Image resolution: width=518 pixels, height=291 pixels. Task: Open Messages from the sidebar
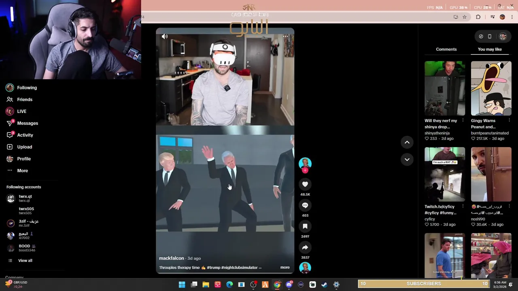[22, 123]
